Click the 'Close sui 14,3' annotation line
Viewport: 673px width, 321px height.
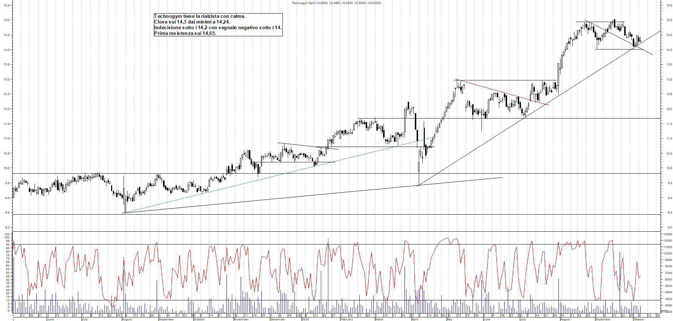tap(192, 22)
